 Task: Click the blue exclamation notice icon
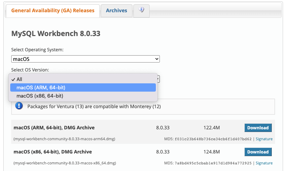click(x=19, y=106)
